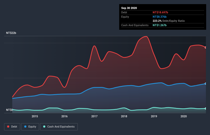The height and width of the screenshot is (135, 210).
Task: Click the NT$1.267b cash value
Action: click(x=160, y=25)
